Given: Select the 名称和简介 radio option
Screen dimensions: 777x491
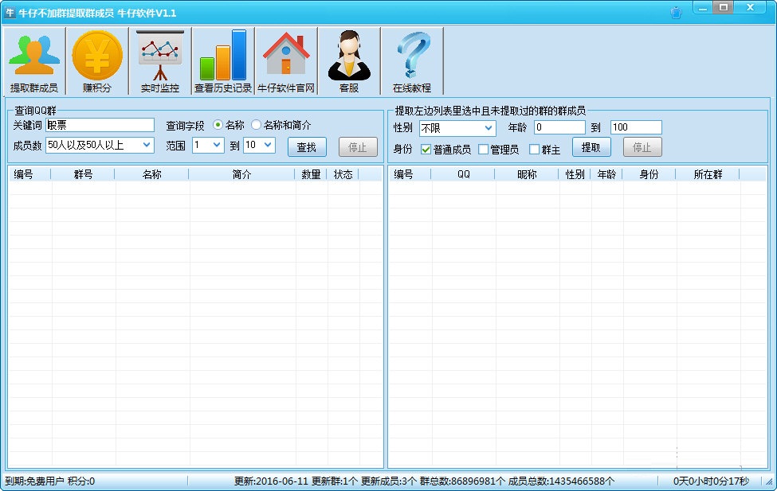Looking at the screenshot, I should (256, 125).
